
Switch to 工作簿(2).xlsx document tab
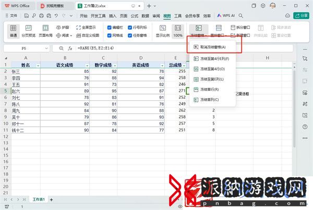110,6
